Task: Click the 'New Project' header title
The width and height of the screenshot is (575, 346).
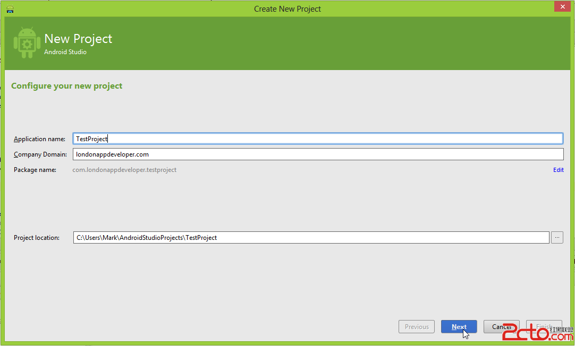Action: click(78, 39)
